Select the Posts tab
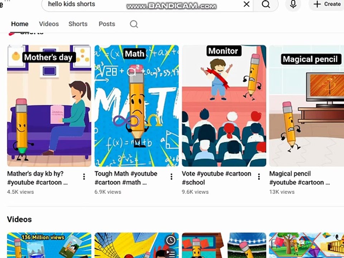Screen dimensions: 344x258 (x=107, y=24)
